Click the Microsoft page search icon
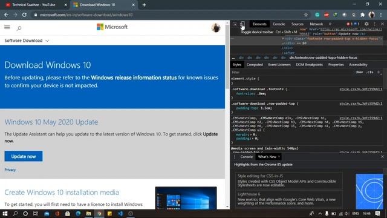Viewport: 387px width, 218px height. click(19, 28)
